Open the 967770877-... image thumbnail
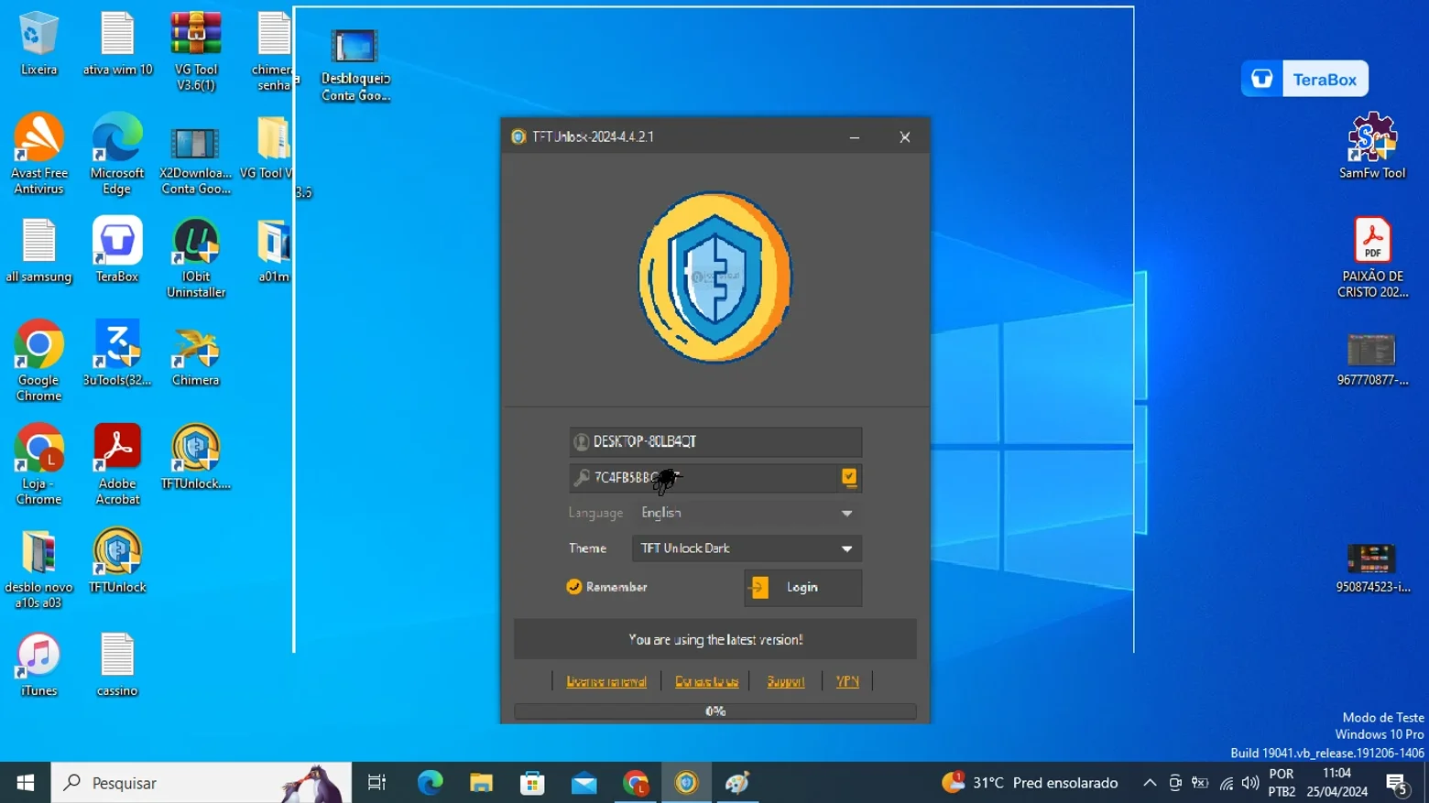This screenshot has height=803, width=1429. (1371, 359)
